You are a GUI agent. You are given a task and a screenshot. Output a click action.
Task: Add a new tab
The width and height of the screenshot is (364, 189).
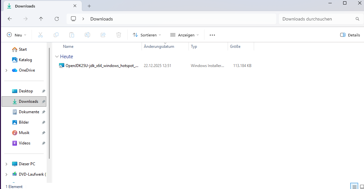(x=89, y=6)
